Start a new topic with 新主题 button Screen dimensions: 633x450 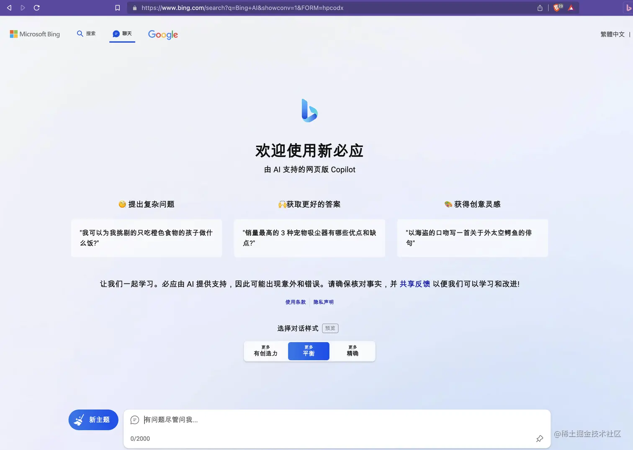(93, 420)
